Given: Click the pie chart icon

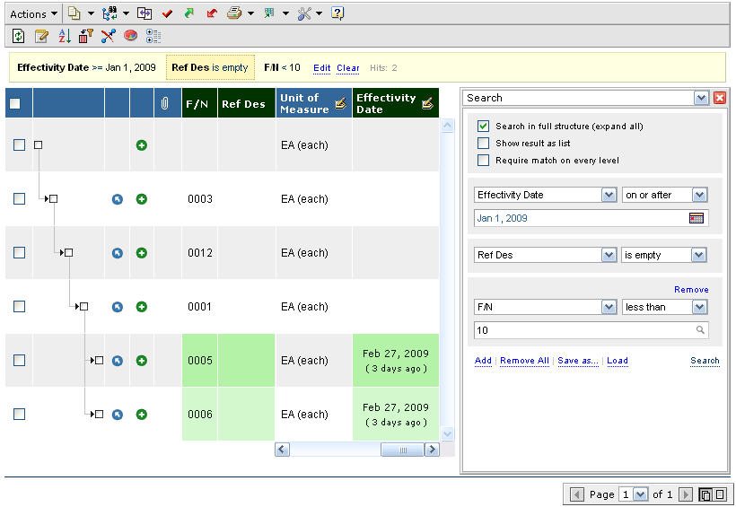Looking at the screenshot, I should pos(131,36).
